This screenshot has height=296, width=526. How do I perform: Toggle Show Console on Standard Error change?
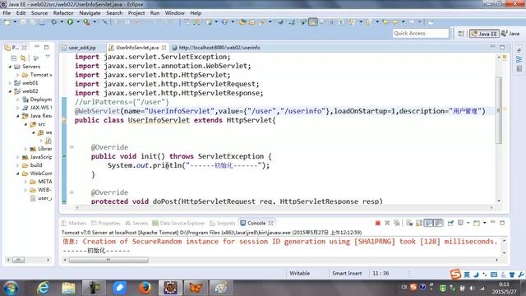(x=438, y=223)
